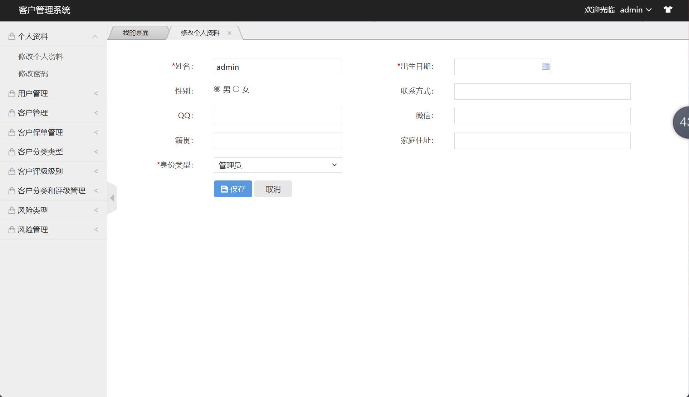Click the lock icon beside 客户管理

coord(11,113)
